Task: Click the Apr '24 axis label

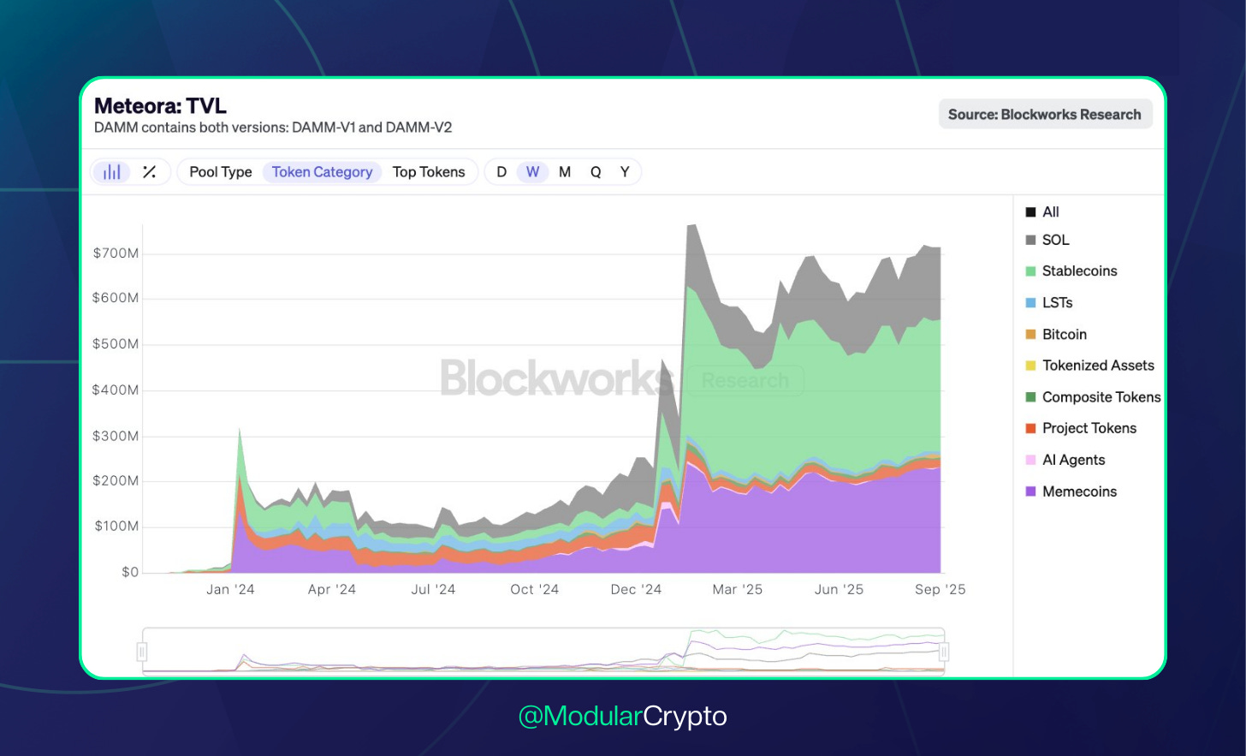Action: 332,590
